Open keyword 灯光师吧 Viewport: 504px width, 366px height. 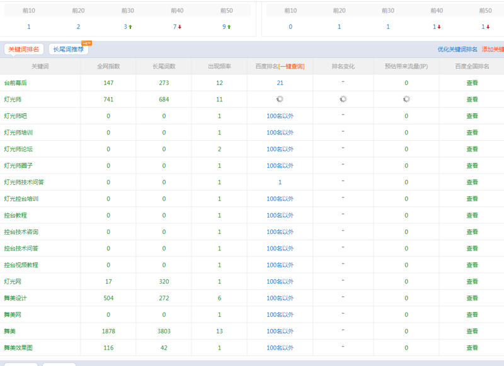tap(15, 116)
